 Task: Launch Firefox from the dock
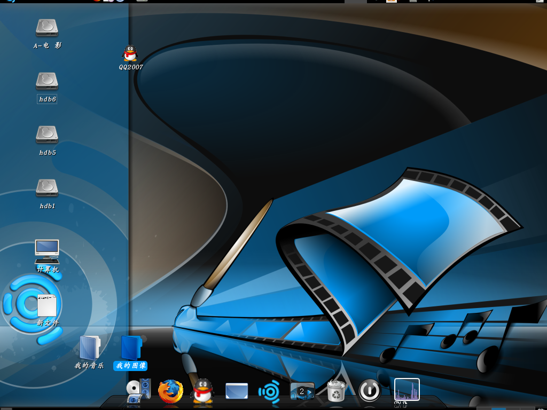170,391
